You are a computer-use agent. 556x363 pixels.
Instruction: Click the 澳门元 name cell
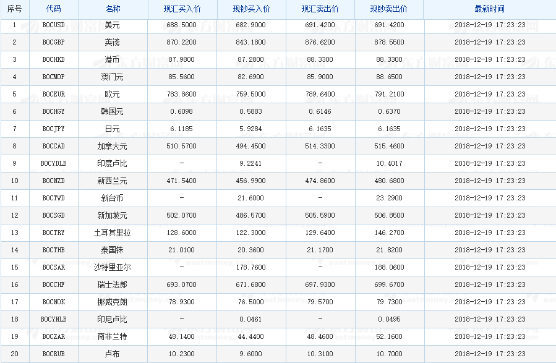(x=113, y=77)
